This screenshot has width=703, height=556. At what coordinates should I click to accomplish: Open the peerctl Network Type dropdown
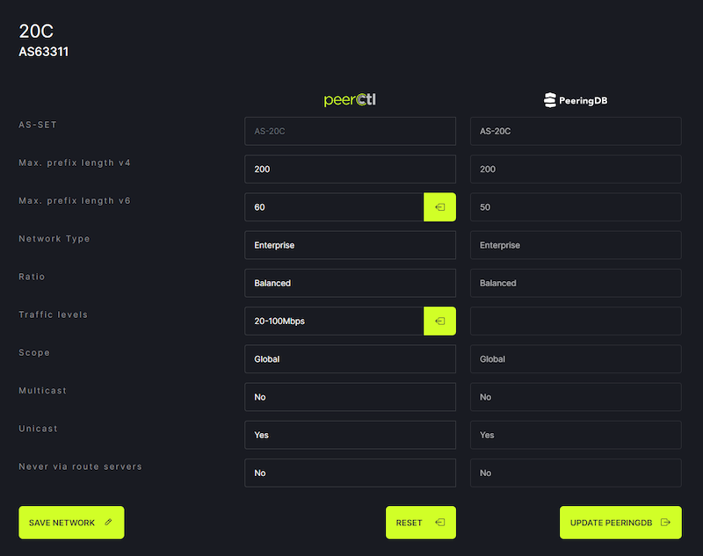[x=350, y=245]
